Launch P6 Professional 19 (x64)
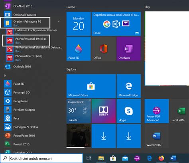This screenshot has width=189, height=163. [x=34, y=40]
